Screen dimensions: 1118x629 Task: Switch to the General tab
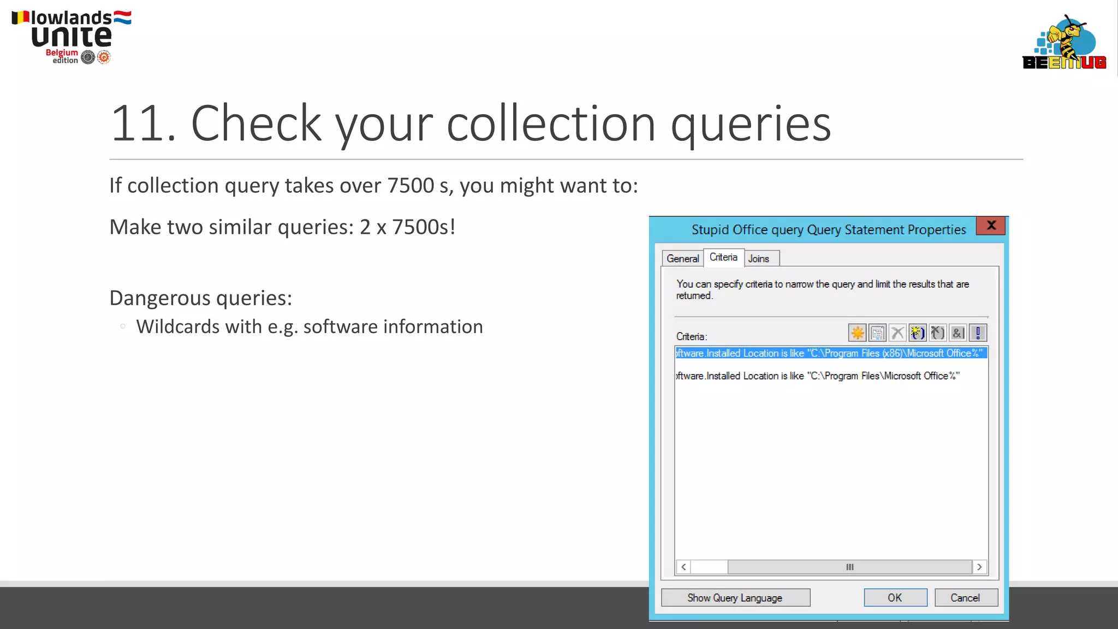pos(682,258)
